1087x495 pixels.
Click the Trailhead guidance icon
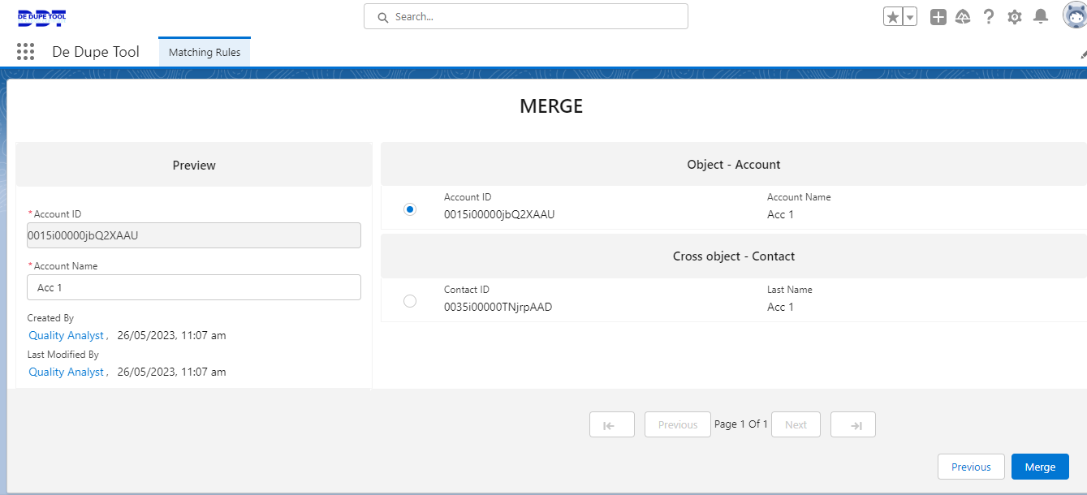963,17
